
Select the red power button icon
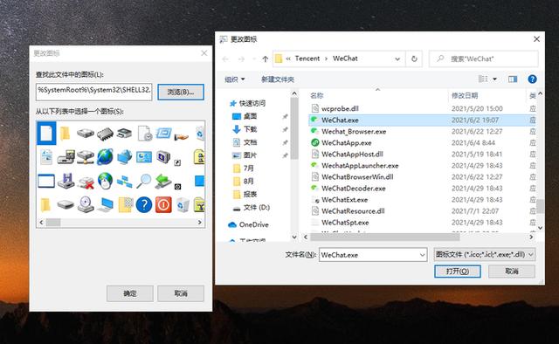(x=163, y=204)
